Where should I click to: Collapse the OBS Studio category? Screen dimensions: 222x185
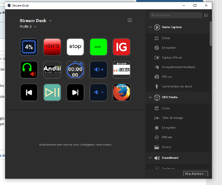[x=150, y=97]
